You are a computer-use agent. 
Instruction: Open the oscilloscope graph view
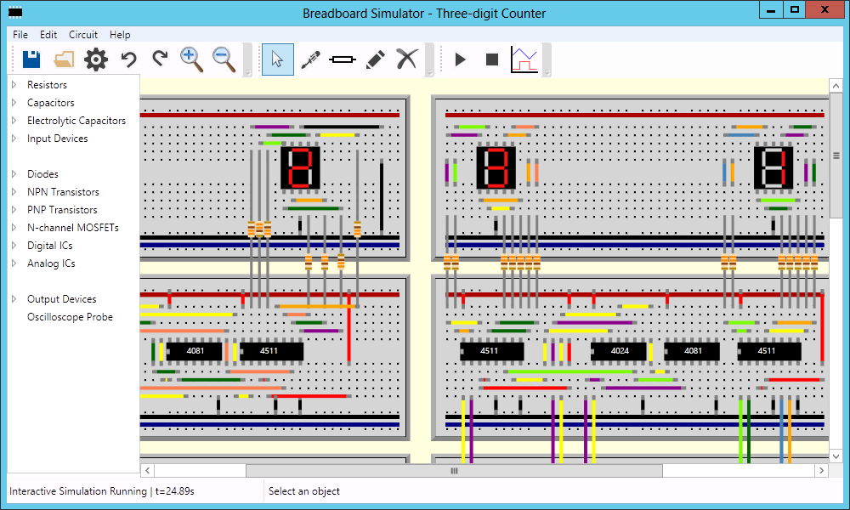click(524, 59)
